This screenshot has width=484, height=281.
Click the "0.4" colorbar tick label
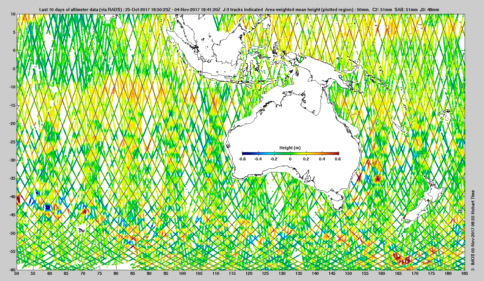(322, 159)
